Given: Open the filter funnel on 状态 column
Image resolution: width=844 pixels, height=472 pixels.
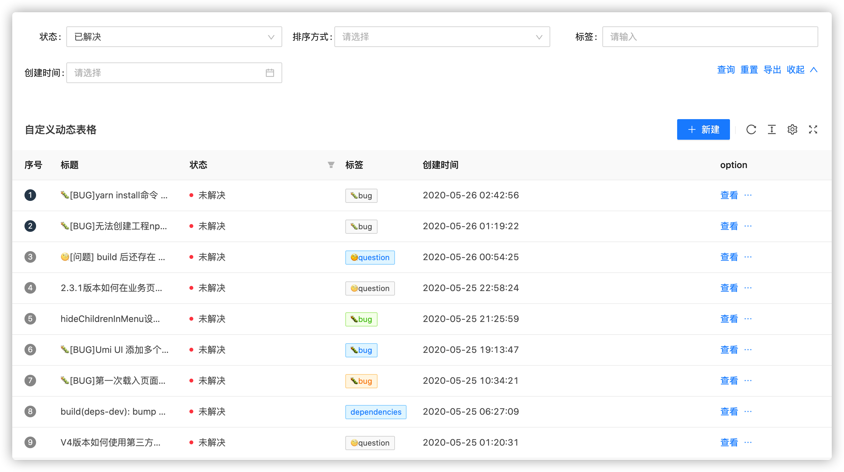Looking at the screenshot, I should pos(331,165).
